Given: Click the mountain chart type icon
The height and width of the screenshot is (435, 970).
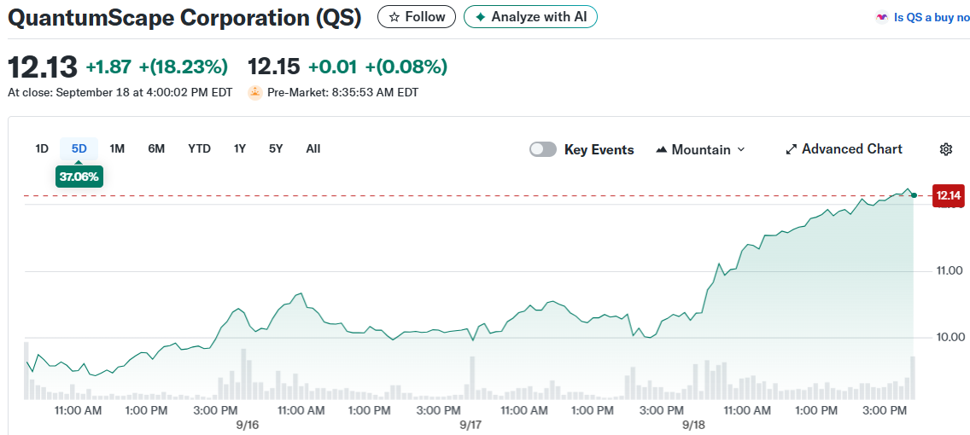Looking at the screenshot, I should [x=661, y=149].
